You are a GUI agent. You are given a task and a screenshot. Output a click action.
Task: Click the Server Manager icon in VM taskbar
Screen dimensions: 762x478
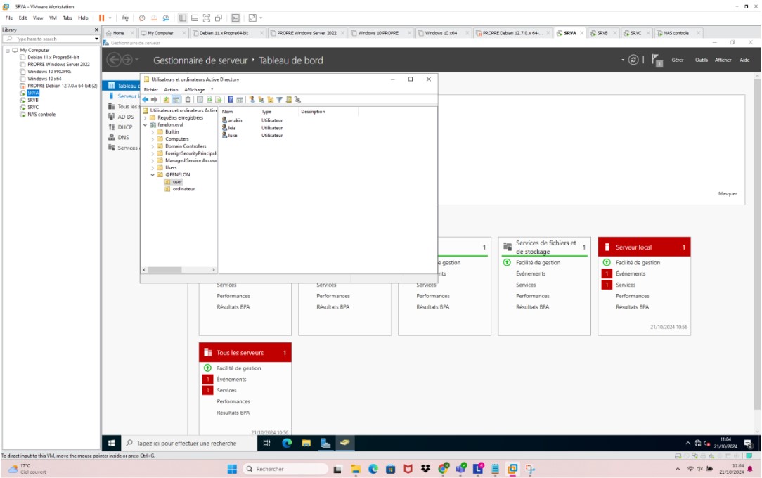point(325,443)
